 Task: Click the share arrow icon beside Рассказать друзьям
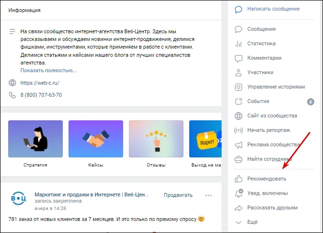point(239,208)
